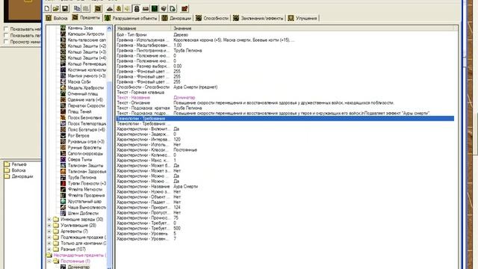Switch to the Декорации tab
The width and height of the screenshot is (478, 269).
(177, 18)
